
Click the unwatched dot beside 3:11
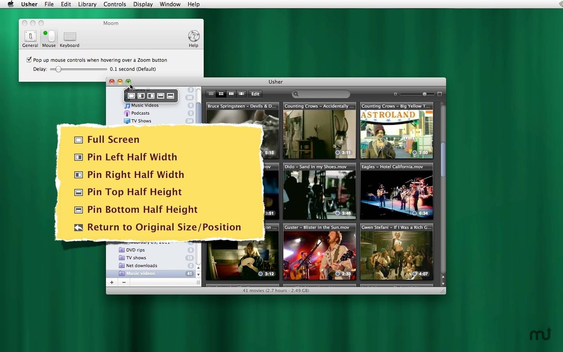[338, 153]
